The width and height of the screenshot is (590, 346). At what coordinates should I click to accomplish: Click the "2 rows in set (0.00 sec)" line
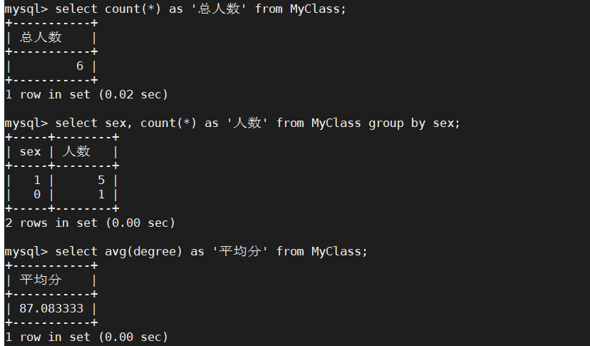[x=90, y=223]
